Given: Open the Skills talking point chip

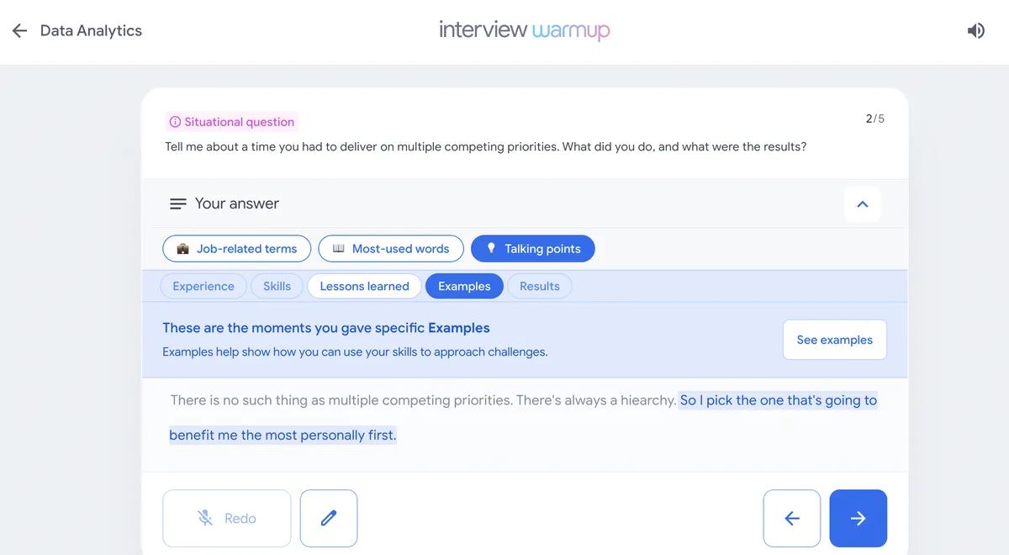Looking at the screenshot, I should pos(277,286).
